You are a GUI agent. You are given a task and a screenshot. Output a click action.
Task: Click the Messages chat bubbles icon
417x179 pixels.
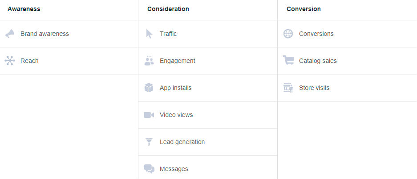149,169
